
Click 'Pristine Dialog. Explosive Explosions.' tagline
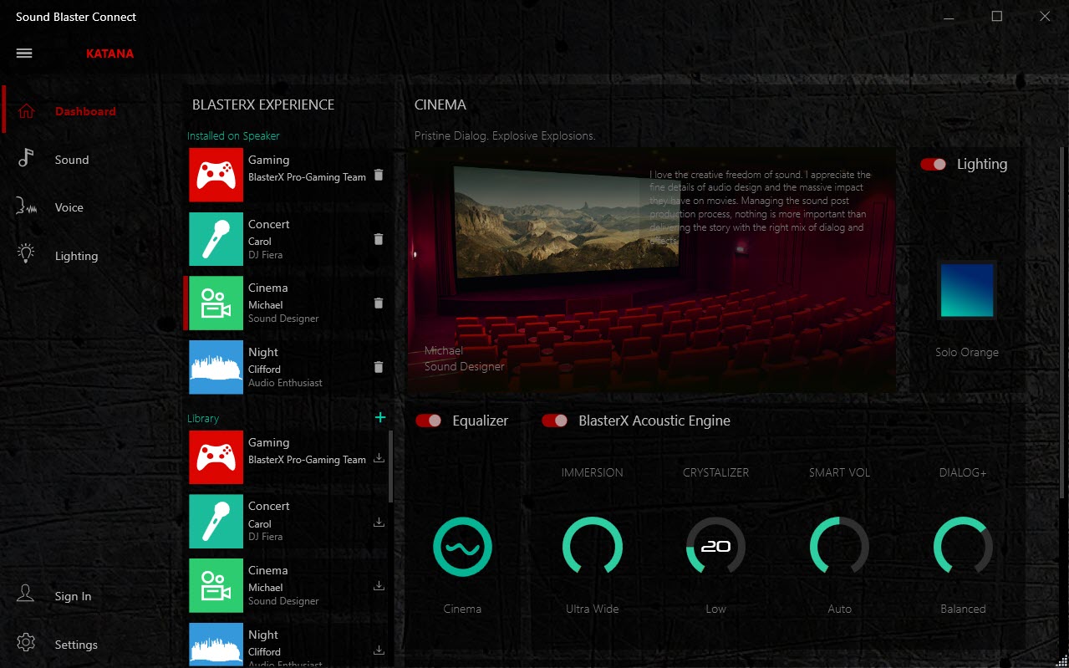coord(505,135)
